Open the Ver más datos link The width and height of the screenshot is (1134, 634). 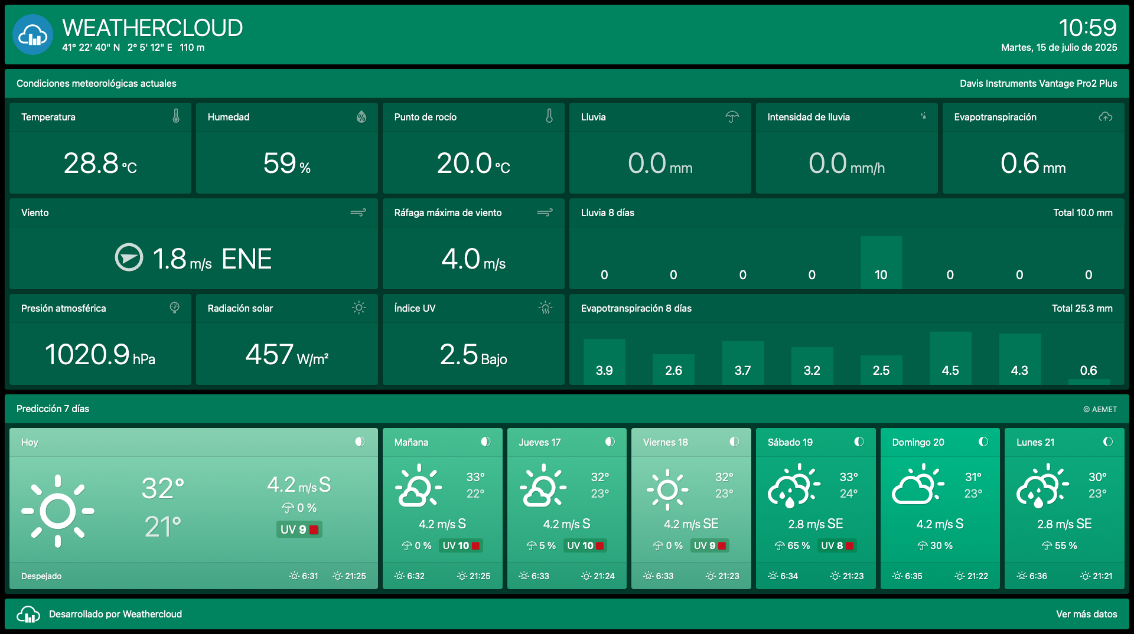1087,614
